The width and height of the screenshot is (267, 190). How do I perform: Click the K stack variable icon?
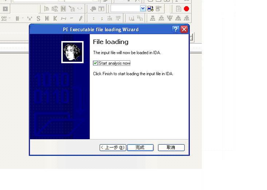55,18
